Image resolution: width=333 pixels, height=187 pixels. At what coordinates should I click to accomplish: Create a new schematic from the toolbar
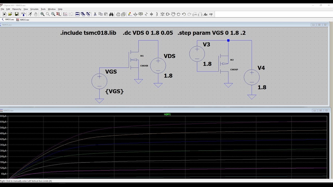pos(4,14)
